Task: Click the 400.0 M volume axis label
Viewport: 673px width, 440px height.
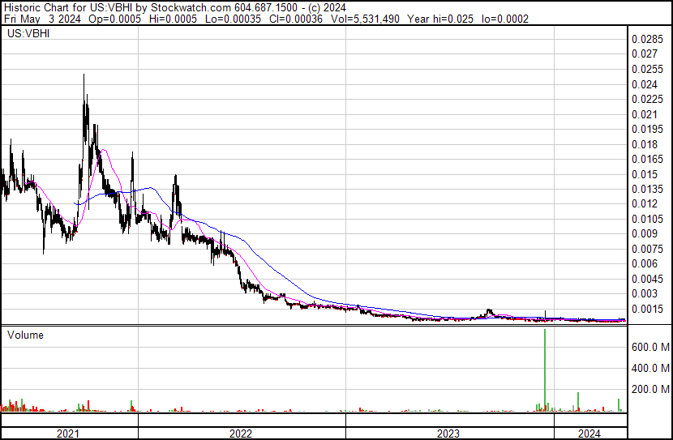Action: (x=649, y=368)
